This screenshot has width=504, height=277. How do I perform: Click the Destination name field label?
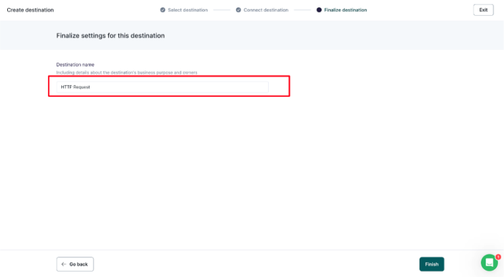coord(75,65)
